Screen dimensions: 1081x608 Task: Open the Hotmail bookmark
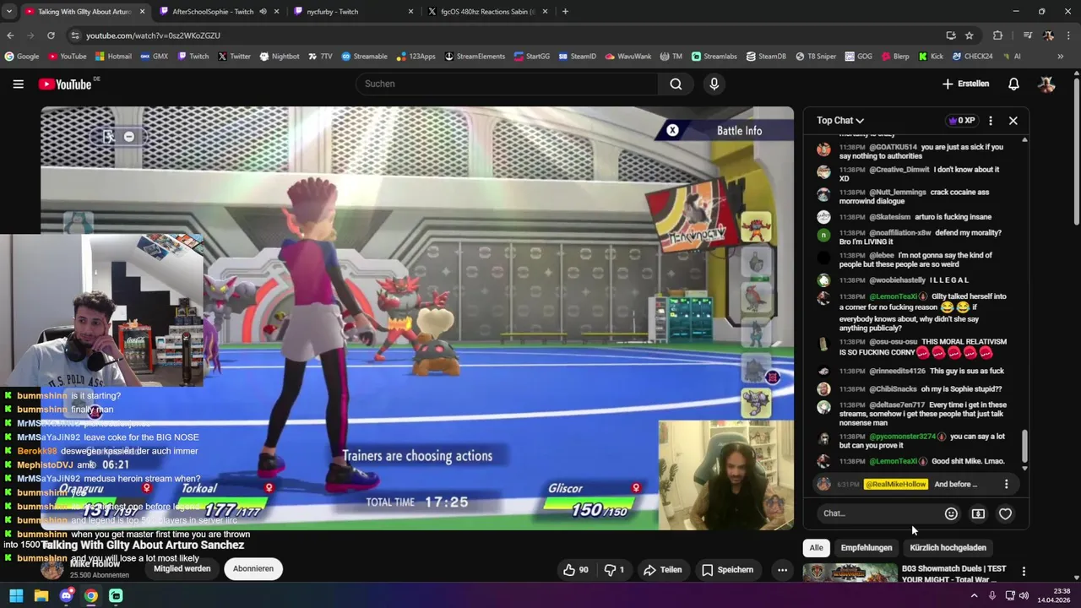click(113, 57)
